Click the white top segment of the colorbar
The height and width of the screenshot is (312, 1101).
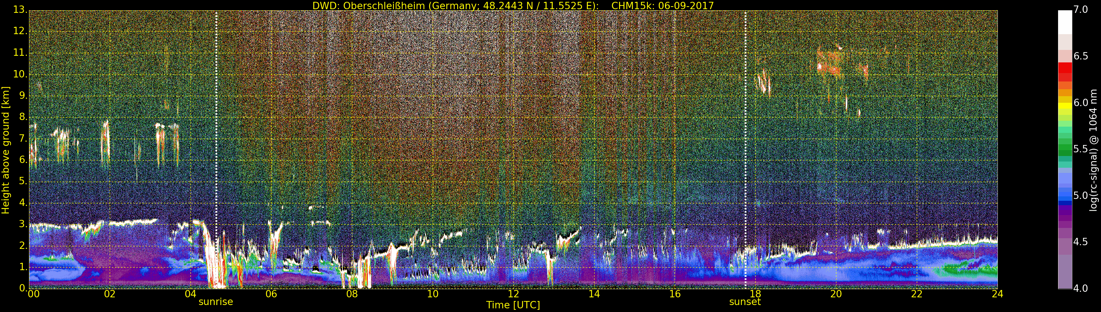point(1065,21)
